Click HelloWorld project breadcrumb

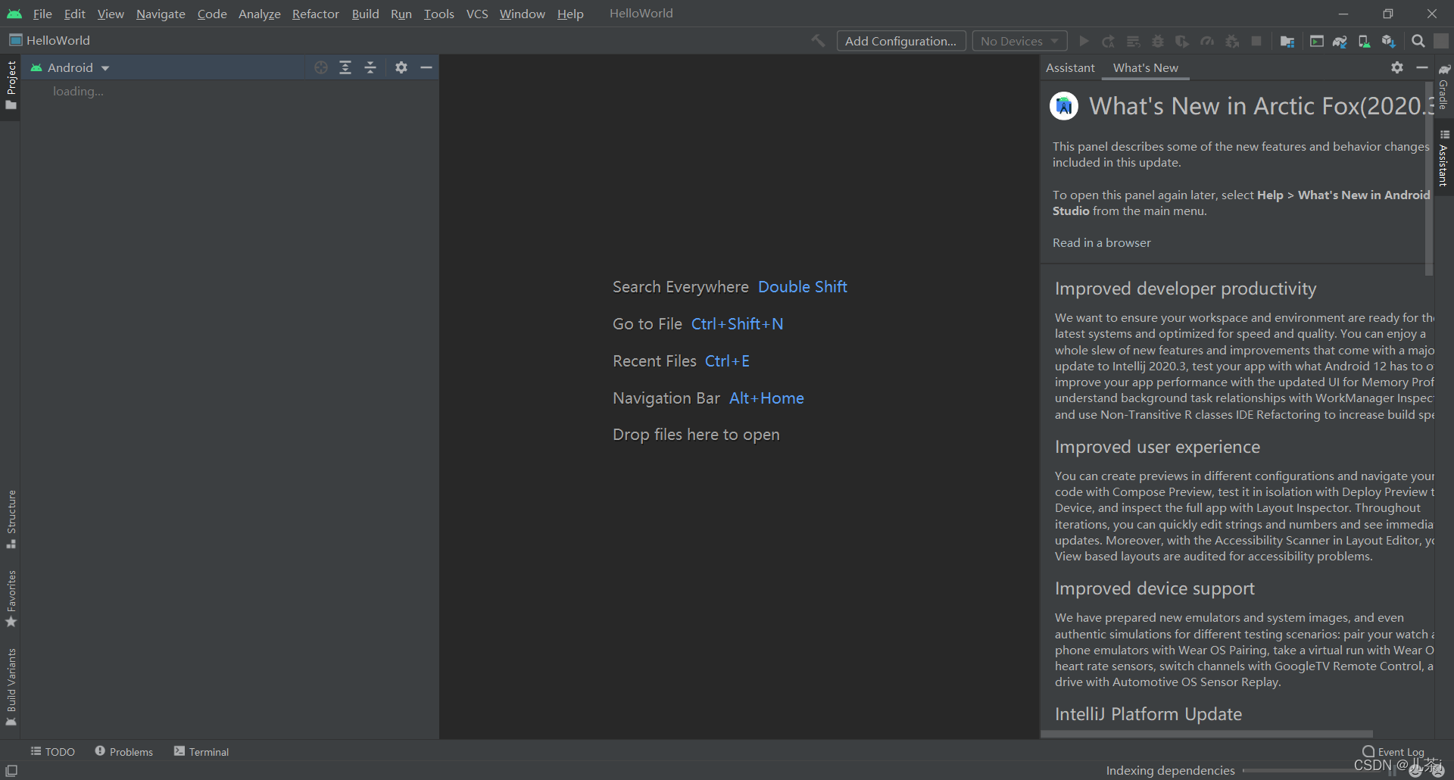point(50,40)
